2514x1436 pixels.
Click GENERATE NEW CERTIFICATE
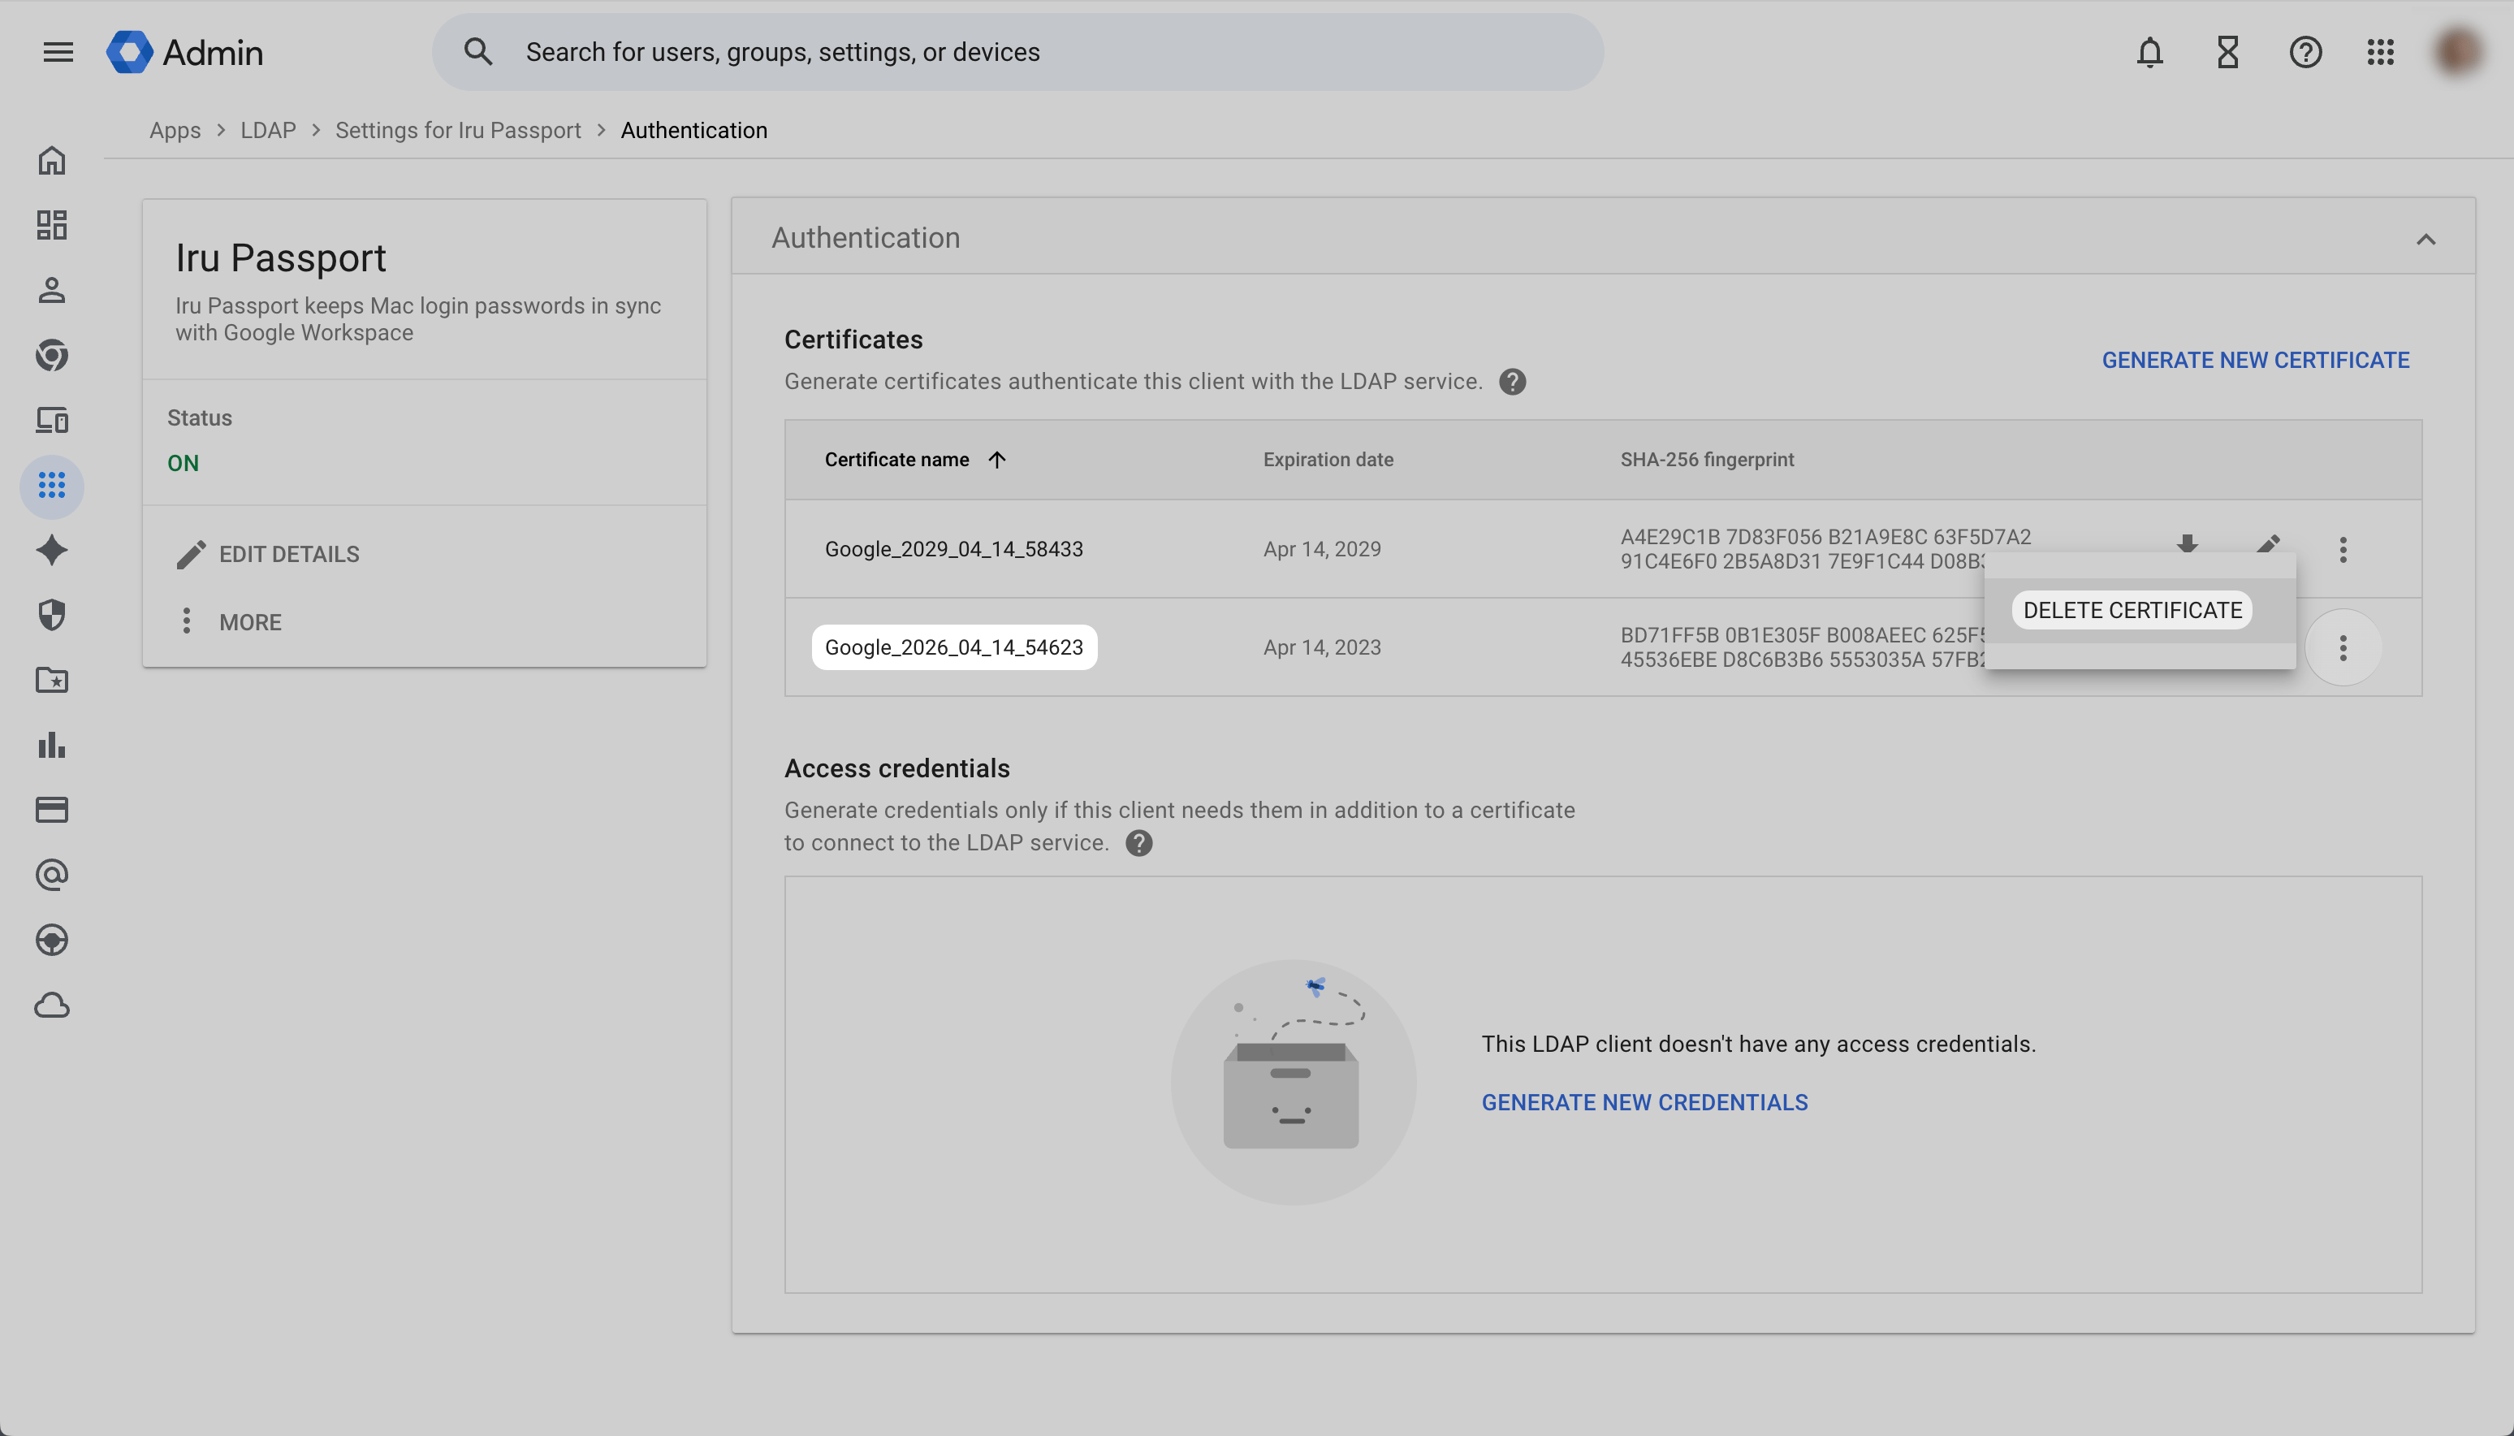[2256, 360]
